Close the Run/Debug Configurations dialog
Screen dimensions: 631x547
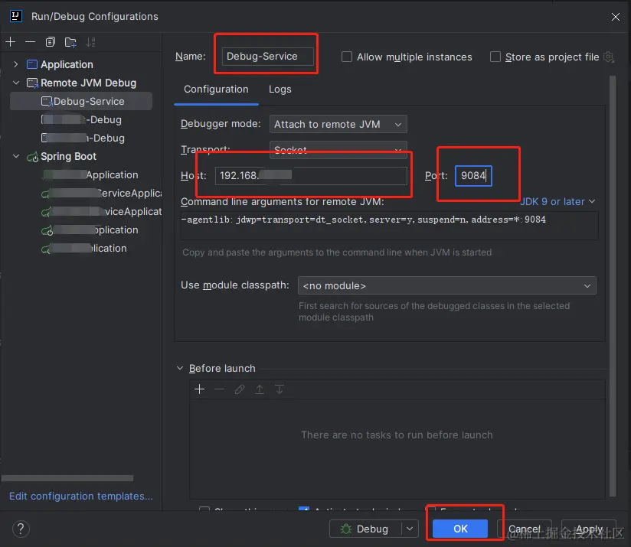pos(616,17)
